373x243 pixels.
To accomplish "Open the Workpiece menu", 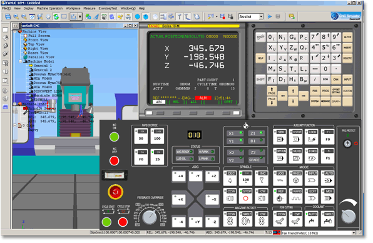I will (x=74, y=8).
